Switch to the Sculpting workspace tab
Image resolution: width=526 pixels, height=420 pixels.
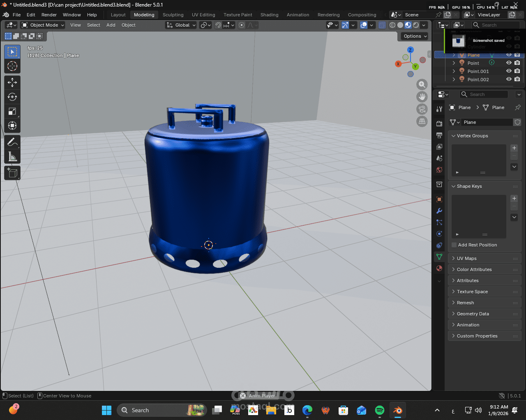coord(173,15)
